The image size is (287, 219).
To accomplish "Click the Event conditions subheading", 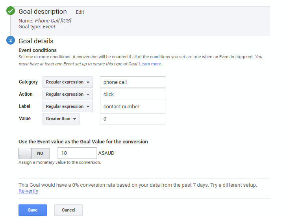I will pyautogui.click(x=37, y=50).
